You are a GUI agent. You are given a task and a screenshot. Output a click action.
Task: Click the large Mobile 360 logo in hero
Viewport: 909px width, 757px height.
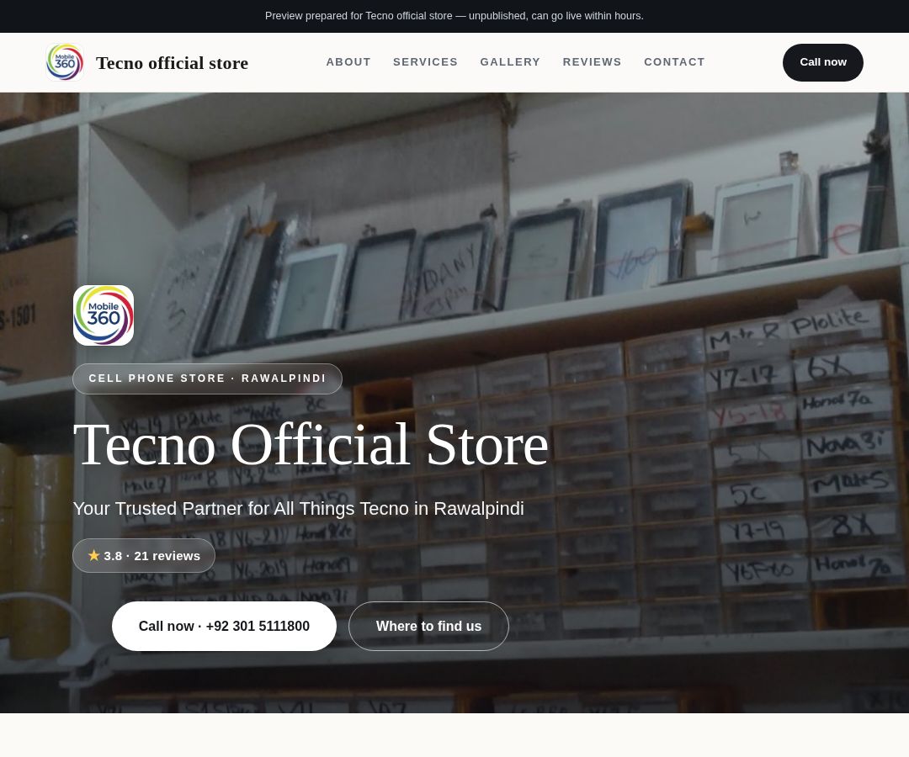(x=104, y=315)
